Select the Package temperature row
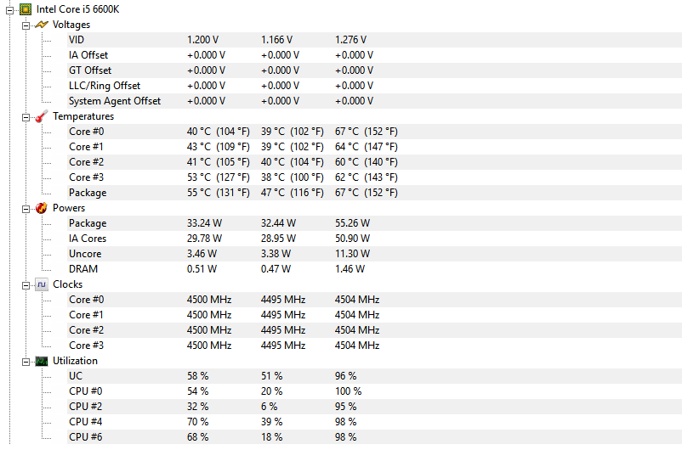The width and height of the screenshot is (682, 461). coord(374,193)
